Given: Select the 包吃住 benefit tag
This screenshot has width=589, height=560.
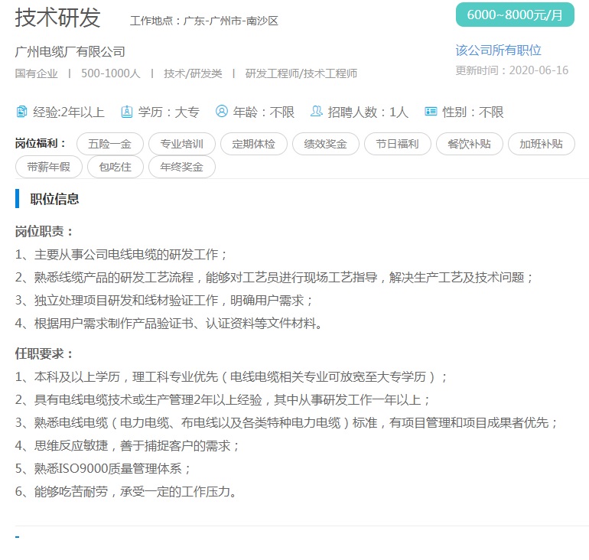Looking at the screenshot, I should pos(116,167).
